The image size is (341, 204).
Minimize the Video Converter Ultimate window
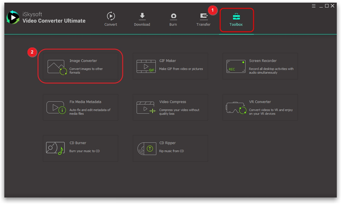pyautogui.click(x=321, y=6)
